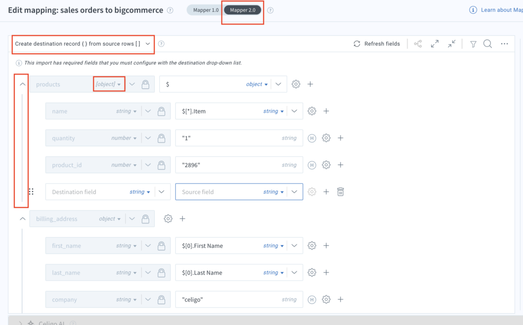
Task: Click the collapse all rows icon
Action: click(451, 44)
